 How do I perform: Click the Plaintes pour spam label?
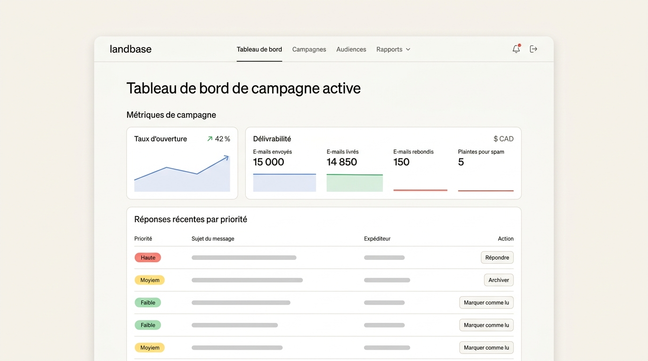coord(481,152)
